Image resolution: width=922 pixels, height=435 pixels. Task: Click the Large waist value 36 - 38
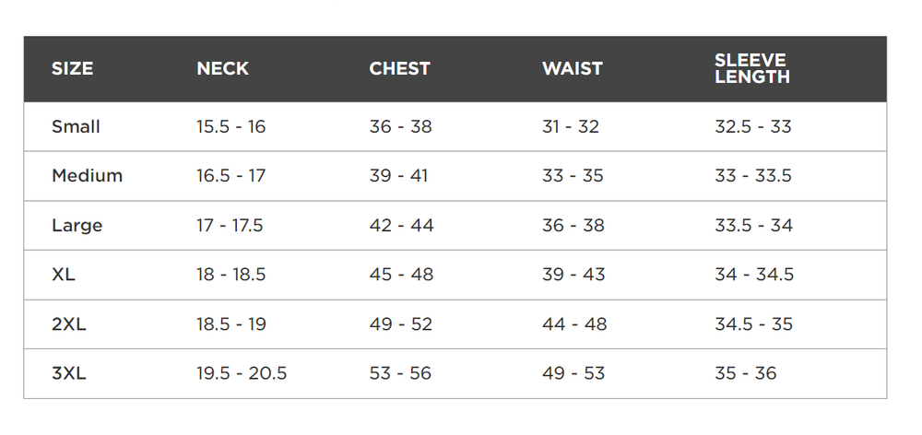(573, 226)
